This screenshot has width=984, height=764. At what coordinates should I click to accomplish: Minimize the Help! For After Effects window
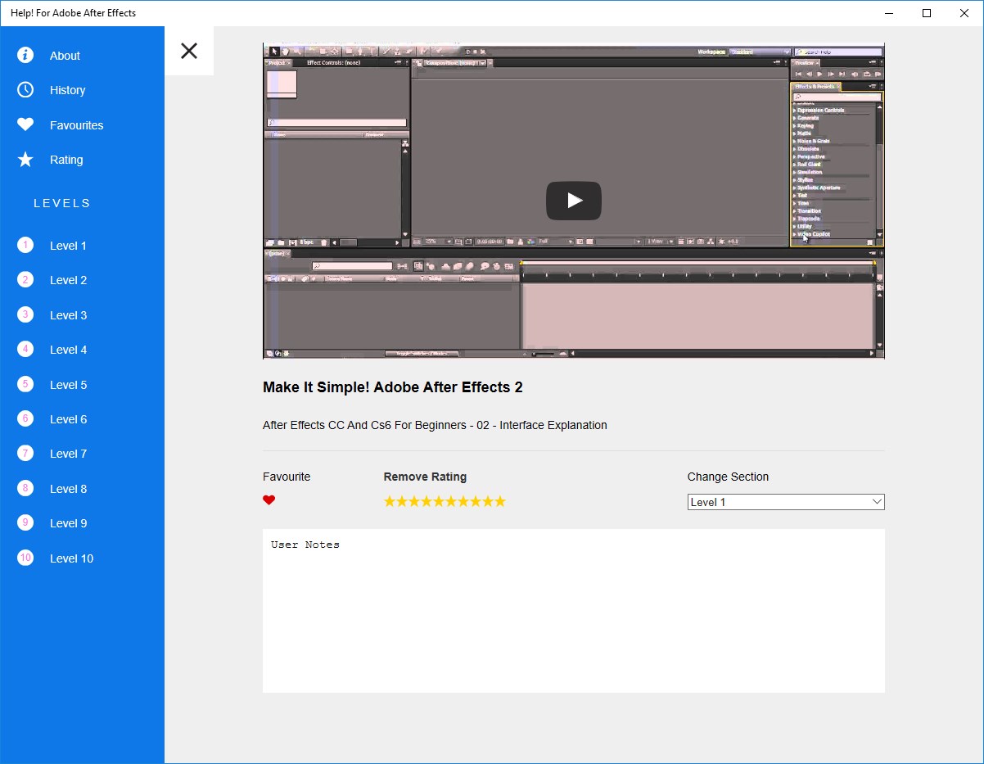click(889, 13)
